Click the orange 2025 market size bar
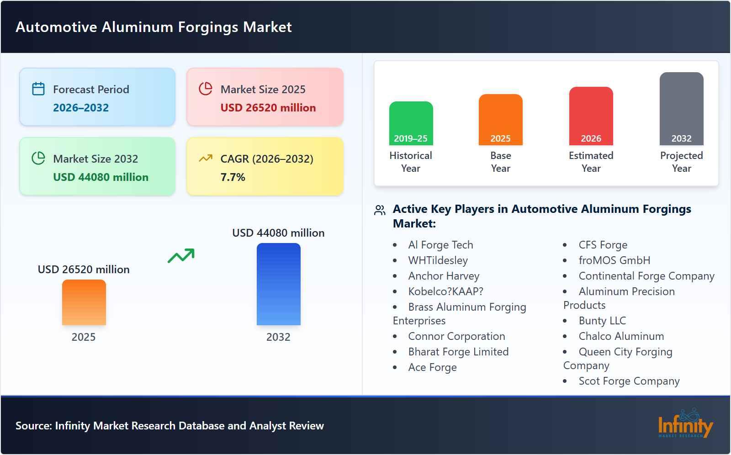The image size is (731, 455). click(x=84, y=302)
